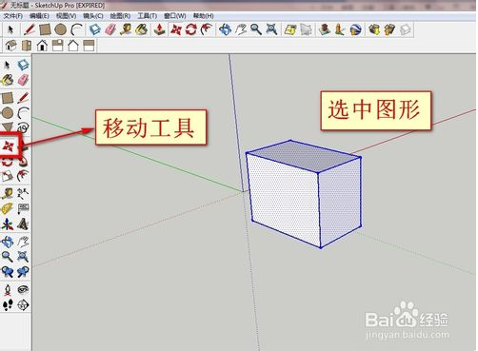Select the Rotate tool in top toolbar
The width and height of the screenshot is (478, 351).
click(191, 29)
